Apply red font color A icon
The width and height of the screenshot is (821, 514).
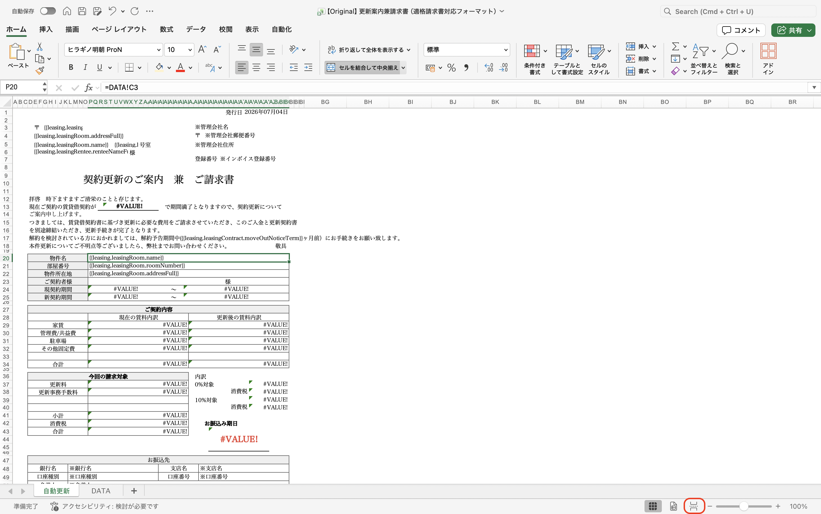tap(180, 68)
